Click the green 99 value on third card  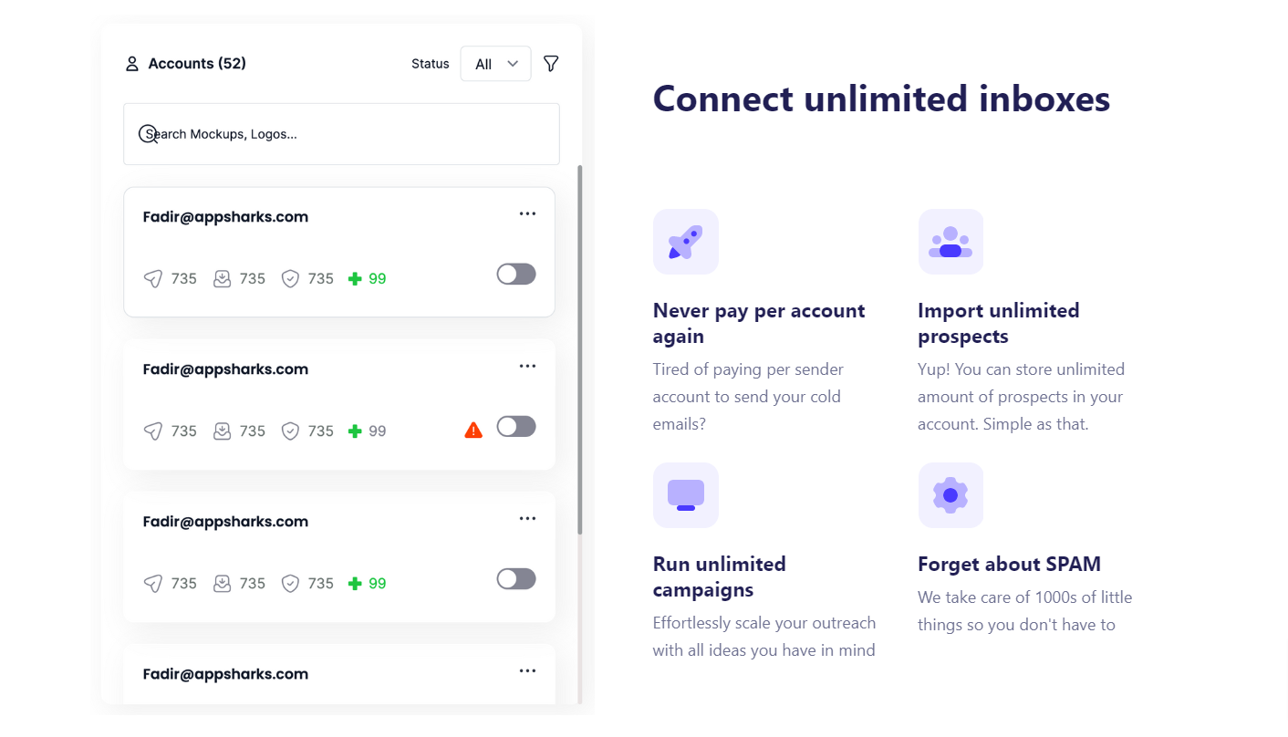tap(378, 584)
